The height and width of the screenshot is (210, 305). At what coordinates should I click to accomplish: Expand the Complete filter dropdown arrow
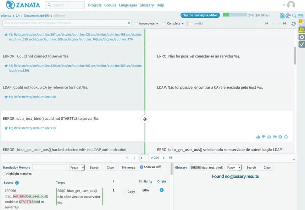click(x=183, y=24)
